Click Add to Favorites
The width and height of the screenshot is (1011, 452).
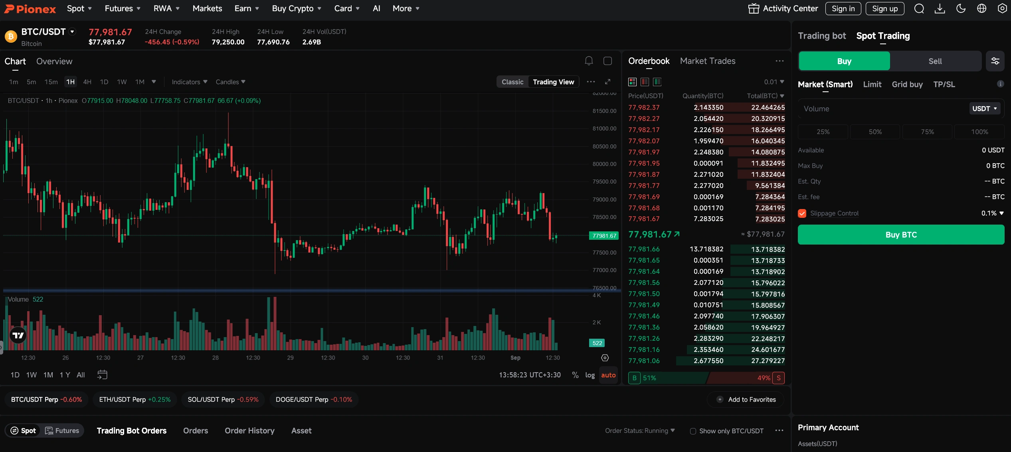click(x=746, y=399)
